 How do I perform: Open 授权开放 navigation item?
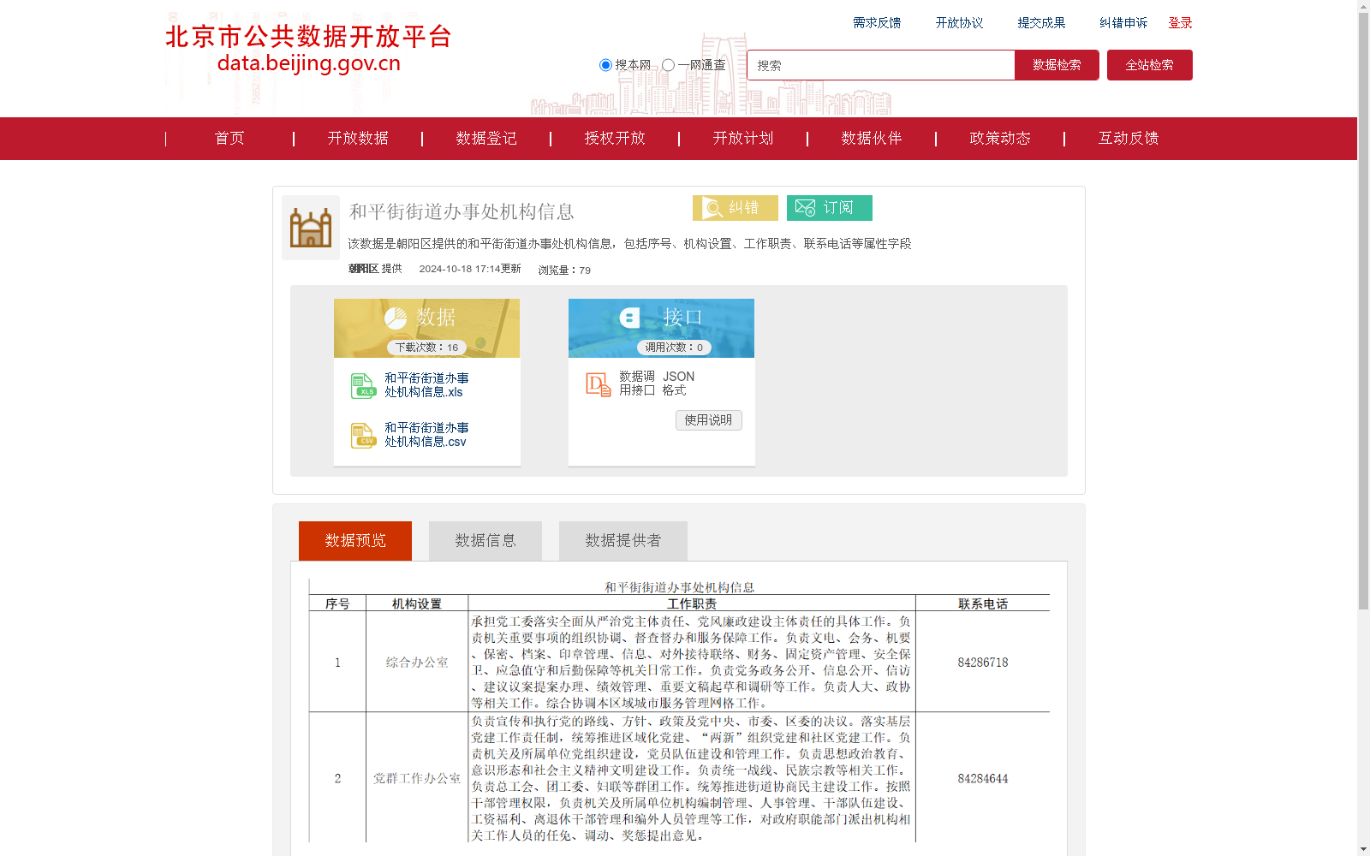click(615, 139)
